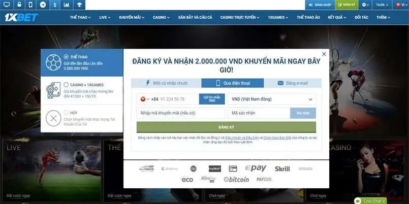
Task: Open the Chính Sách Bảo Mật link
Action: click(x=277, y=138)
